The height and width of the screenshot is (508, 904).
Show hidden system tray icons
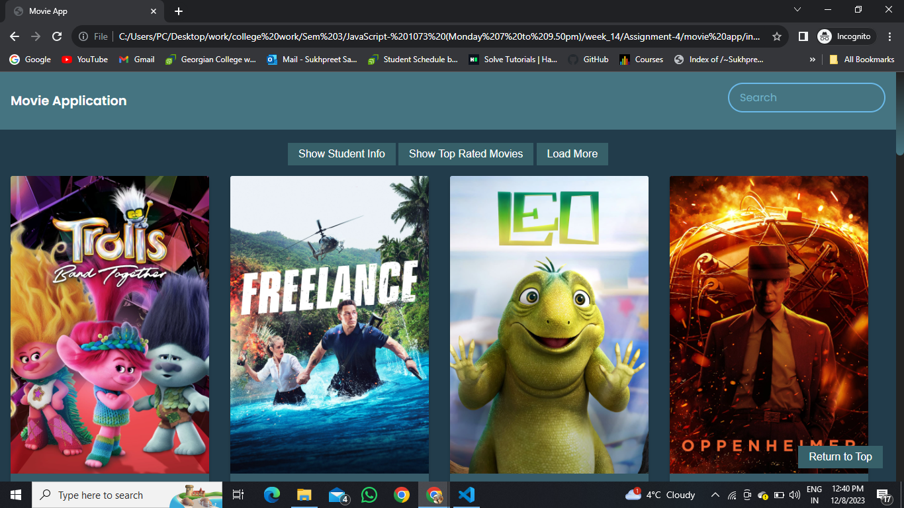(x=715, y=495)
